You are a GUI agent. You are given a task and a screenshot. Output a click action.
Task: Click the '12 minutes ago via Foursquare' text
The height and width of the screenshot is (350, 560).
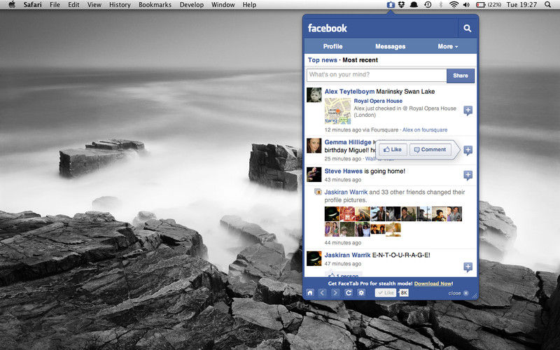point(361,130)
